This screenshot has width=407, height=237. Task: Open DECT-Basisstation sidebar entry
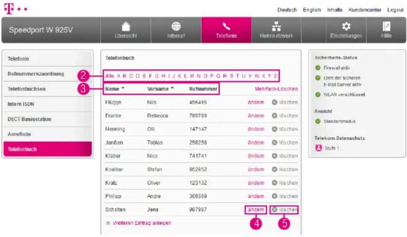(x=48, y=119)
